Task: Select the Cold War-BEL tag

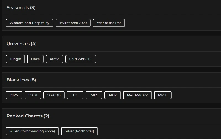Action: click(x=81, y=59)
